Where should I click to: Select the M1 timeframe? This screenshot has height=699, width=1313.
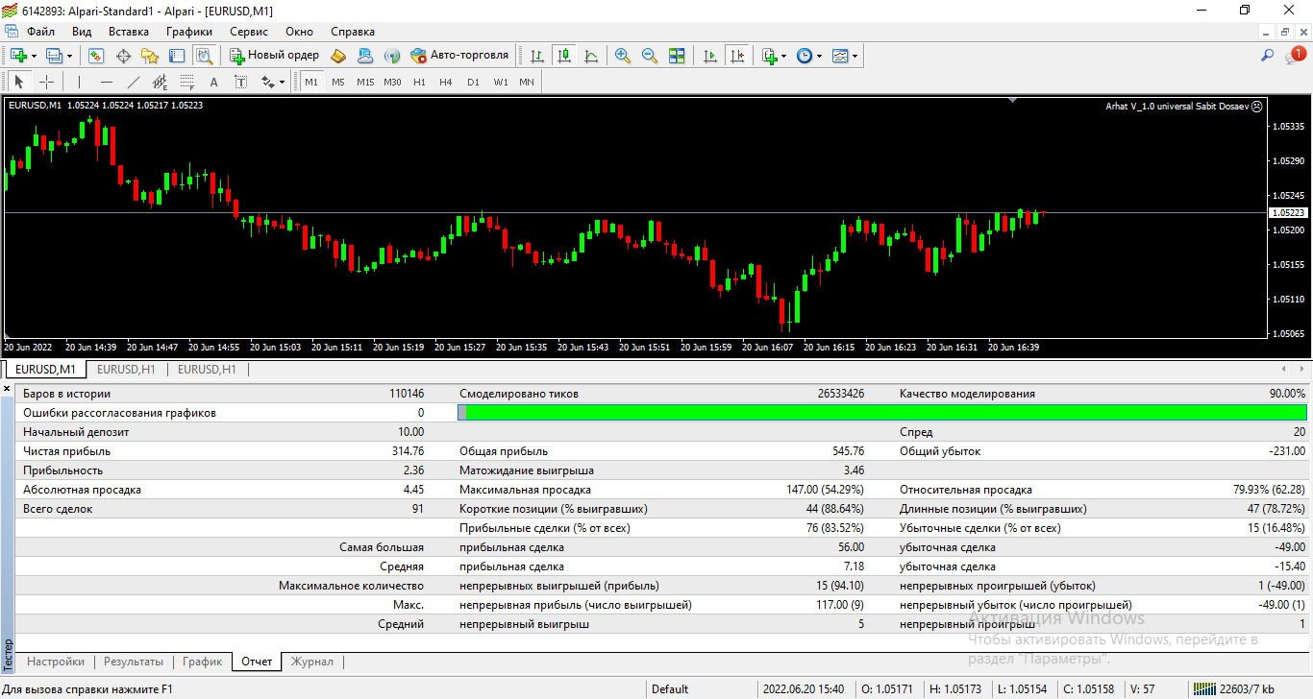[311, 82]
